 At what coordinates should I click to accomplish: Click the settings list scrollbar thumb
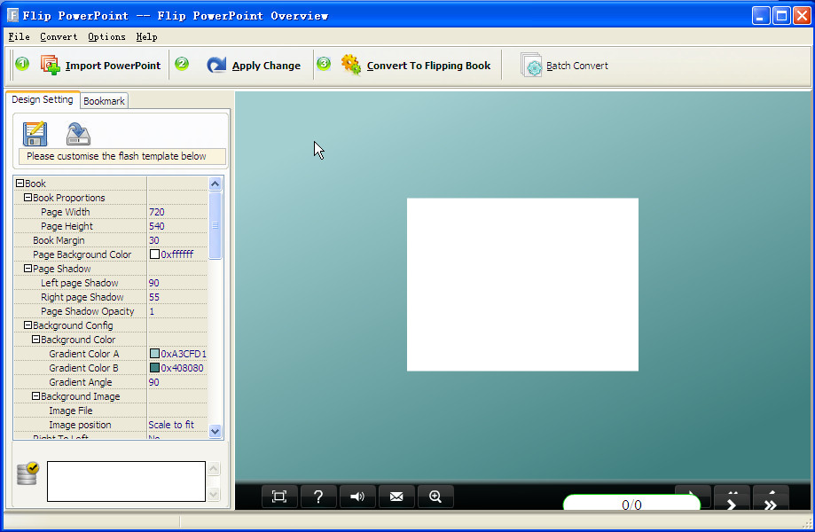click(216, 225)
